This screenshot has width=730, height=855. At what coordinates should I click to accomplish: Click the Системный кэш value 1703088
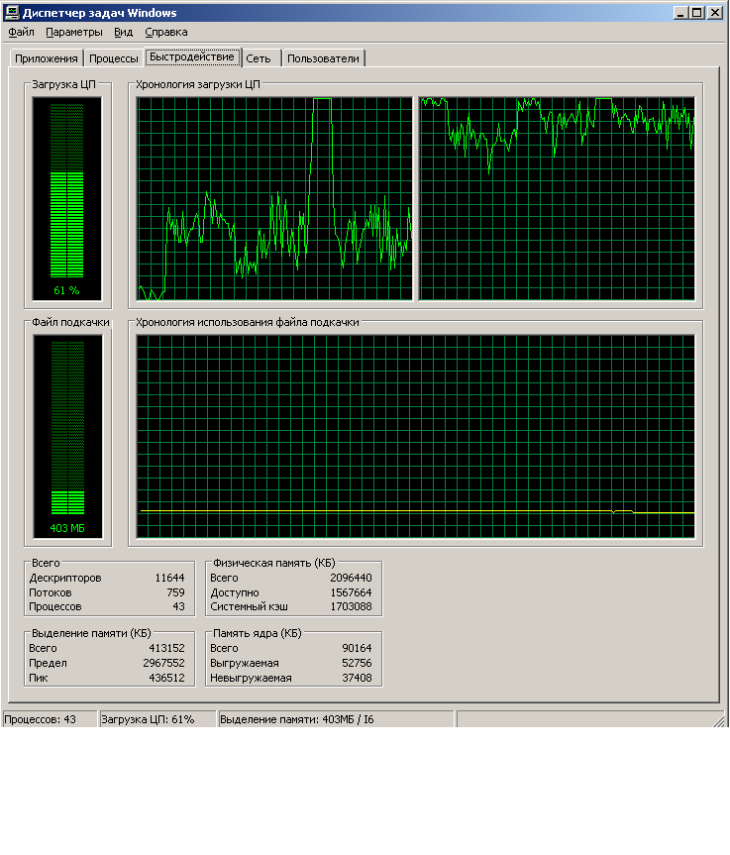click(x=351, y=606)
